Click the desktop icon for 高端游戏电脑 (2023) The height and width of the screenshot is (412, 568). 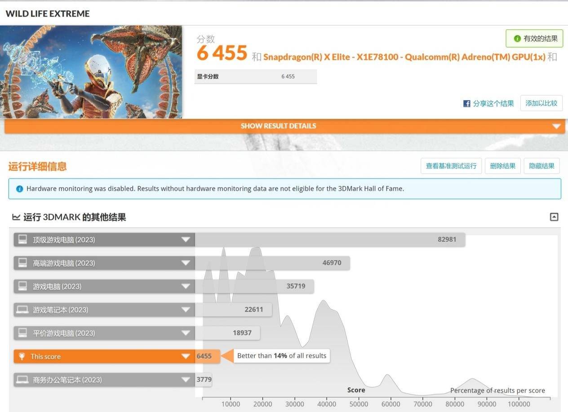click(22, 263)
